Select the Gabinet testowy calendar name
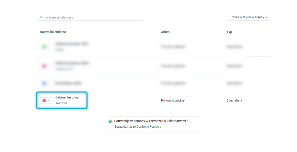This screenshot has width=297, height=152. pyautogui.click(x=67, y=97)
